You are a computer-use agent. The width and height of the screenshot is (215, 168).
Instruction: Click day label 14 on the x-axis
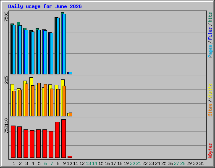pyautogui.click(x=94, y=163)
